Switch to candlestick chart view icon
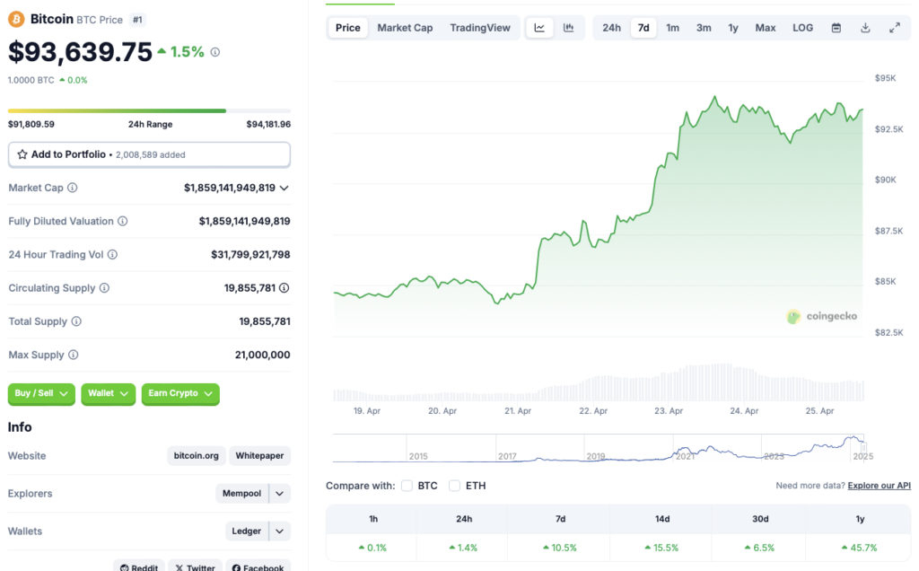The height and width of the screenshot is (571, 919). click(x=568, y=28)
